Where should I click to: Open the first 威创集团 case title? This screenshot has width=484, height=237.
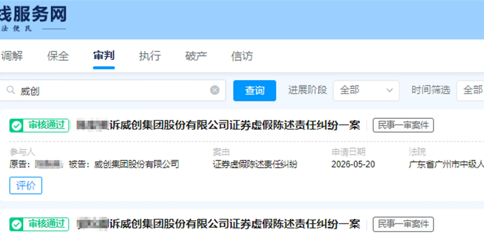[x=219, y=125]
